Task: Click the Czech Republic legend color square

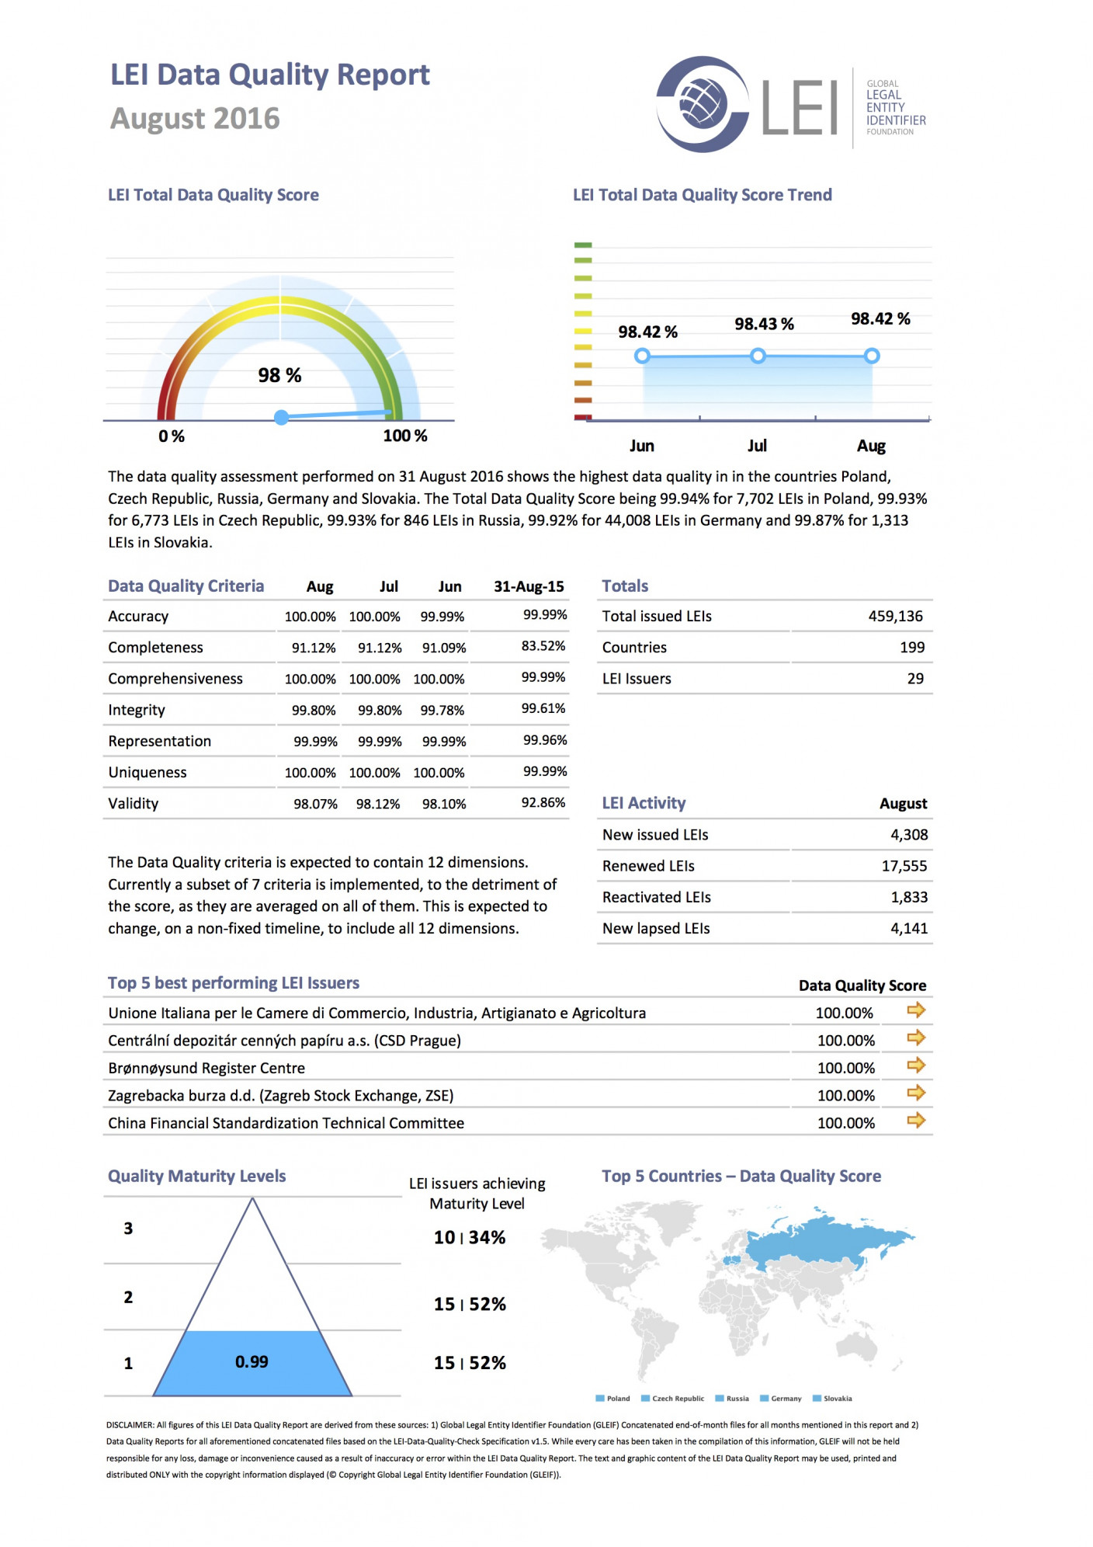Action: click(645, 1399)
